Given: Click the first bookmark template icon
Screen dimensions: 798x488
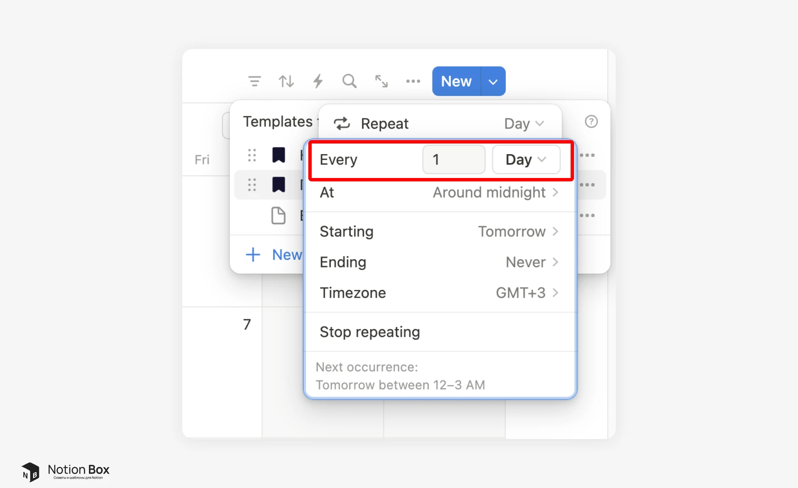Looking at the screenshot, I should pos(278,155).
